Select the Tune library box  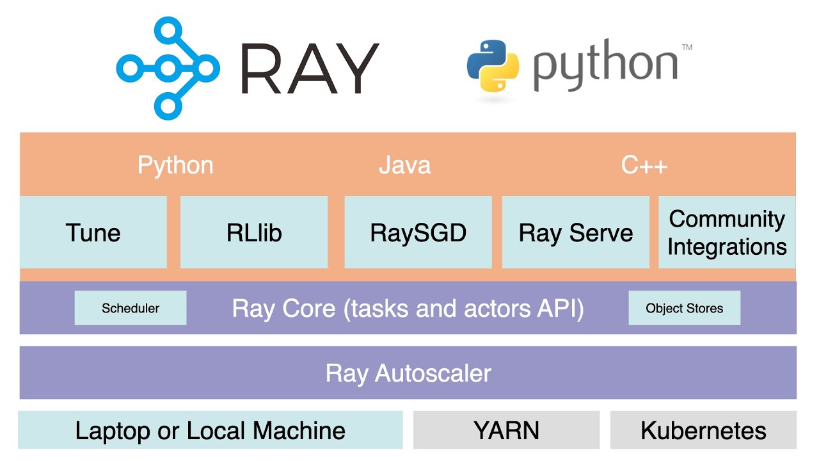pyautogui.click(x=93, y=232)
